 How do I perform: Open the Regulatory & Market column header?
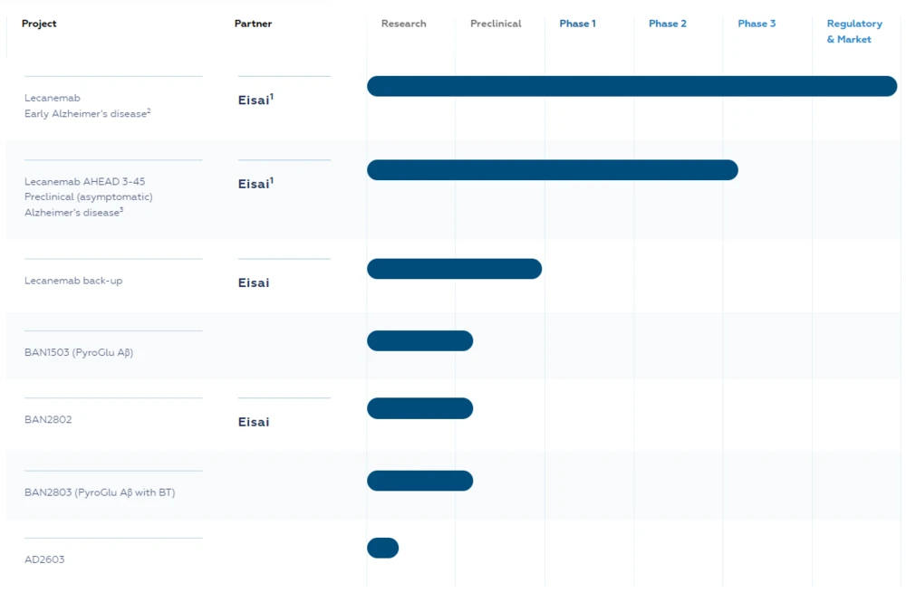(853, 31)
